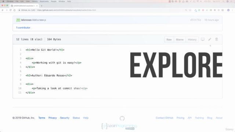Click the '<h2>Author: Eduardo Rosas</h2>' code line
This screenshot has height=132, width=235.
tap(49, 76)
